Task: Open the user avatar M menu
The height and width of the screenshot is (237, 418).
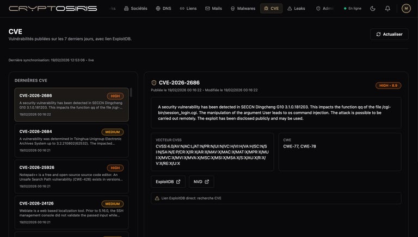Action: click(406, 9)
